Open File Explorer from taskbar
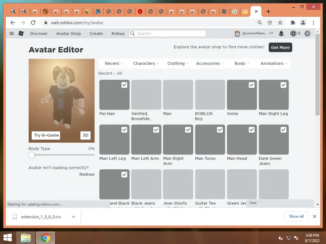 pyautogui.click(x=25, y=238)
